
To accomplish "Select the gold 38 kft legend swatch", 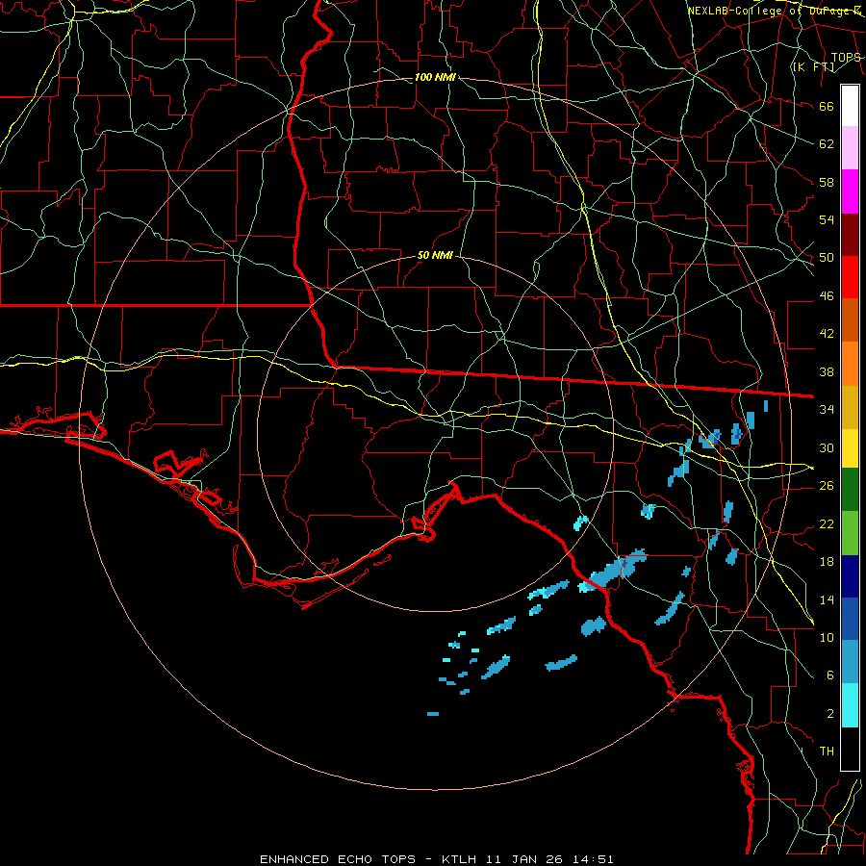I will point(850,406).
